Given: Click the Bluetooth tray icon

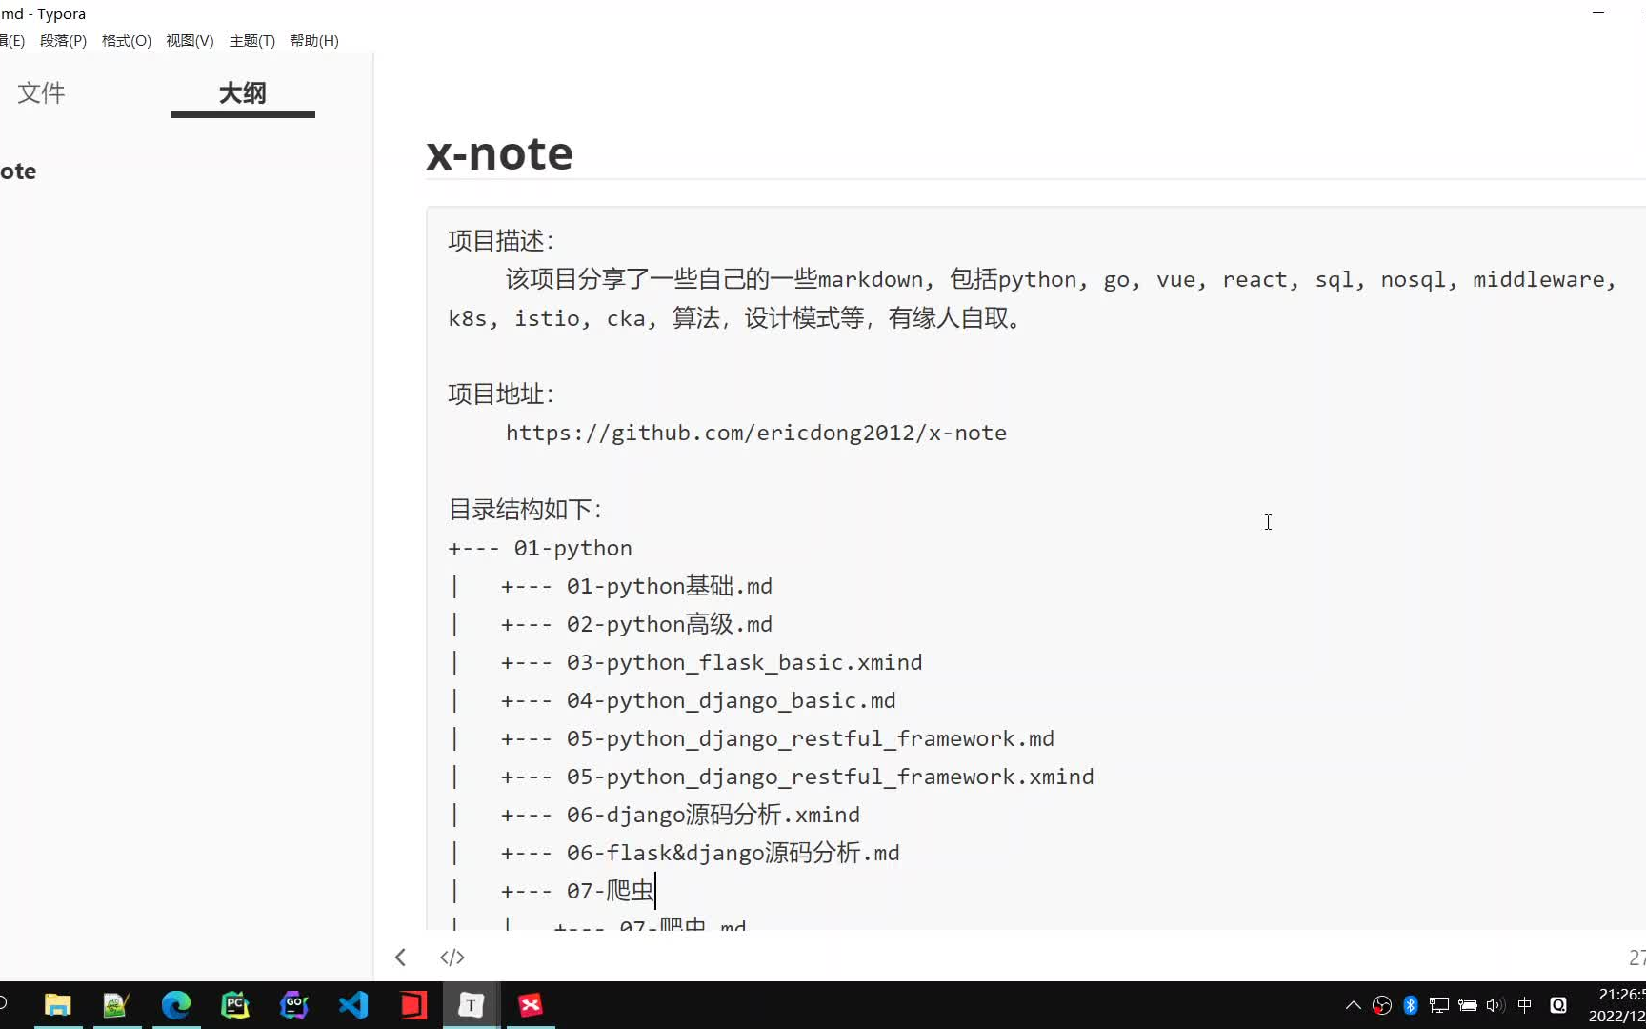Looking at the screenshot, I should 1411,1005.
